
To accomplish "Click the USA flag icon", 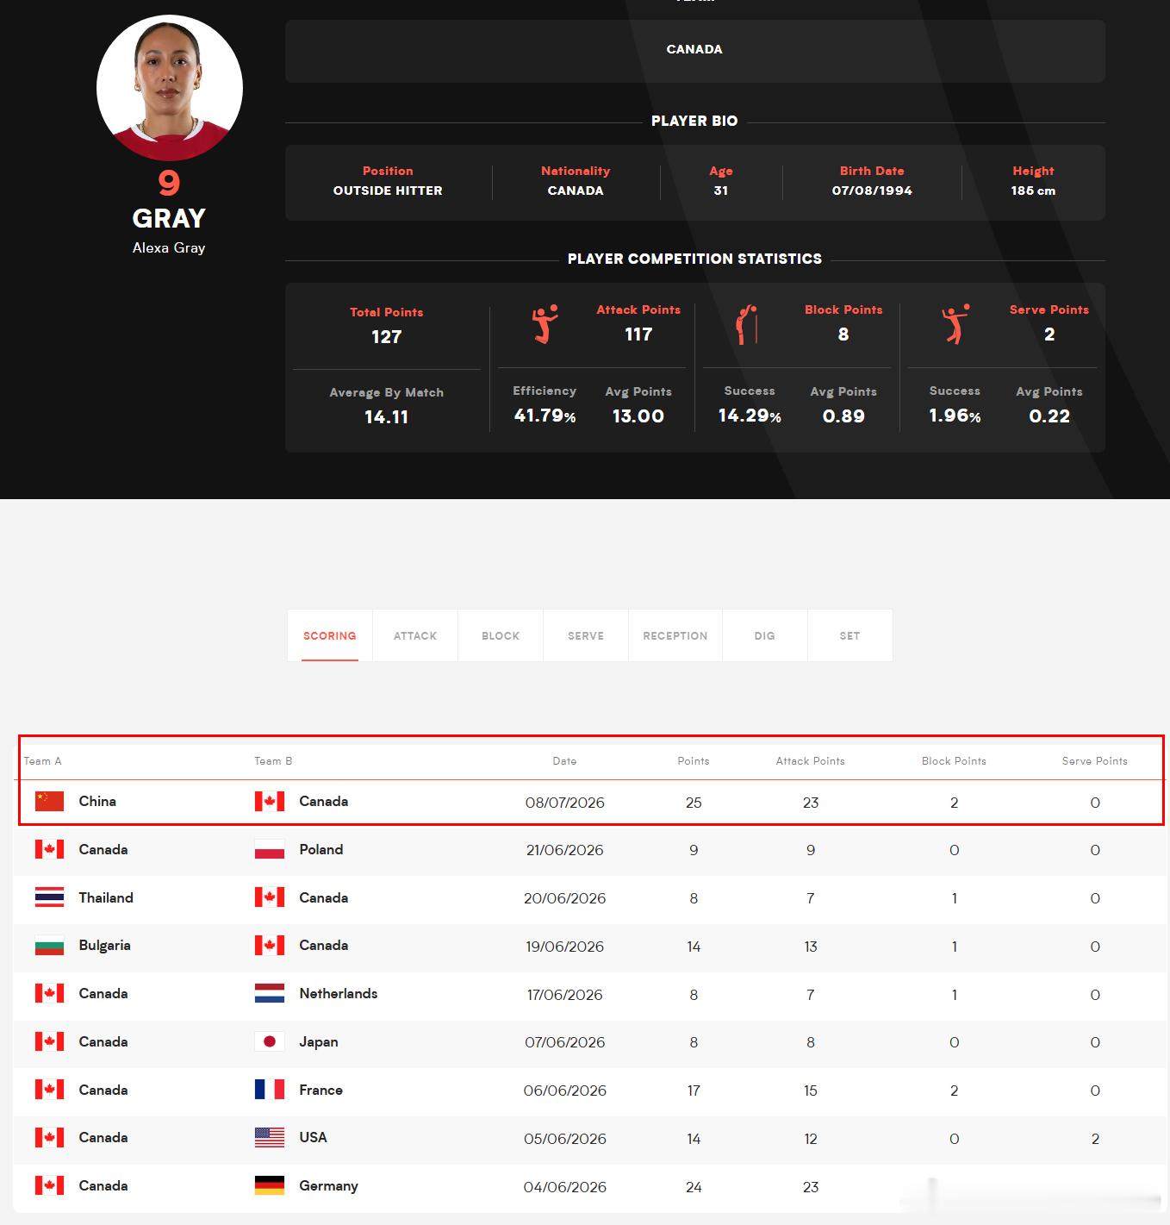I will 270,1137.
